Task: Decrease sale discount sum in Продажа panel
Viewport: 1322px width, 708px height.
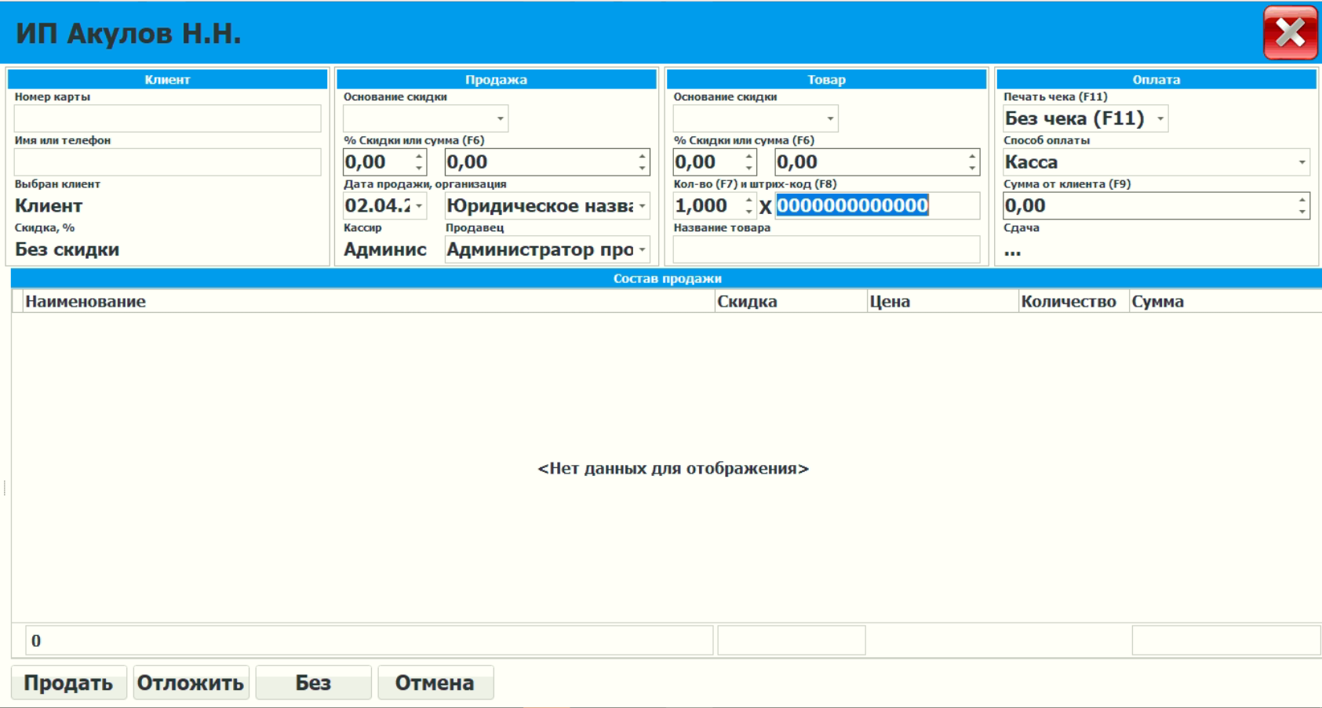Action: (x=643, y=169)
